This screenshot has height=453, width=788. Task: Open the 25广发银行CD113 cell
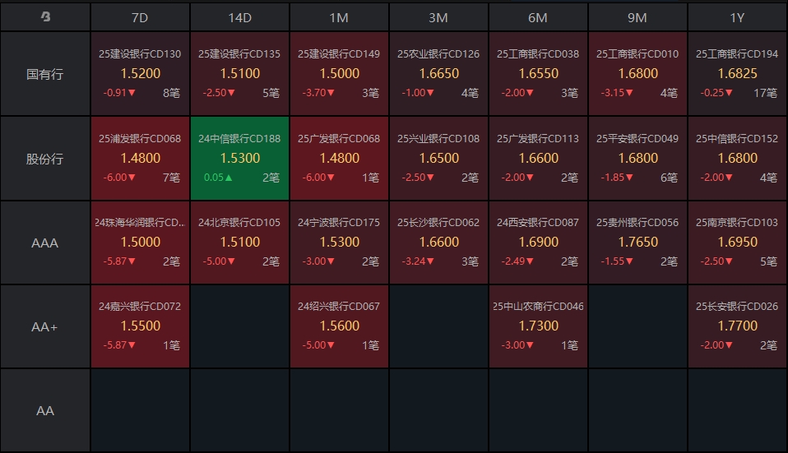coord(538,158)
